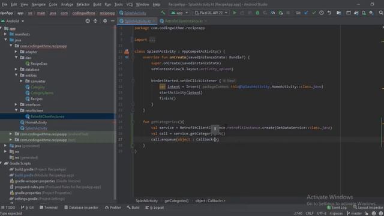Start debugging with the green bug icon
This screenshot has height=216, width=384.
click(257, 13)
